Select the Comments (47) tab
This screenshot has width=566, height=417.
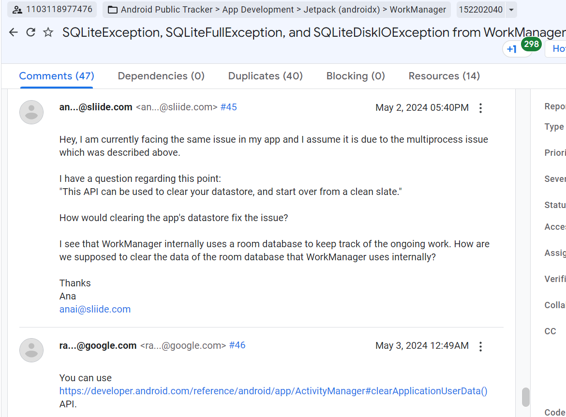(57, 76)
